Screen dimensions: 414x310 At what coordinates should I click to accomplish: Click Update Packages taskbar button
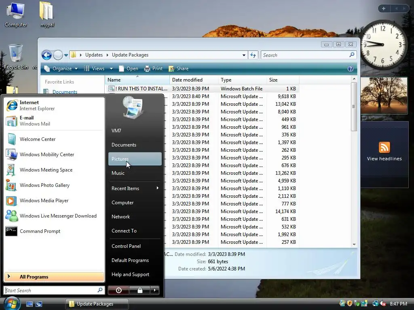[97, 304]
